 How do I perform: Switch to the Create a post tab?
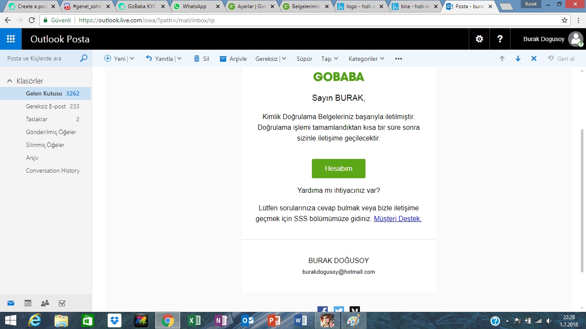[32, 6]
